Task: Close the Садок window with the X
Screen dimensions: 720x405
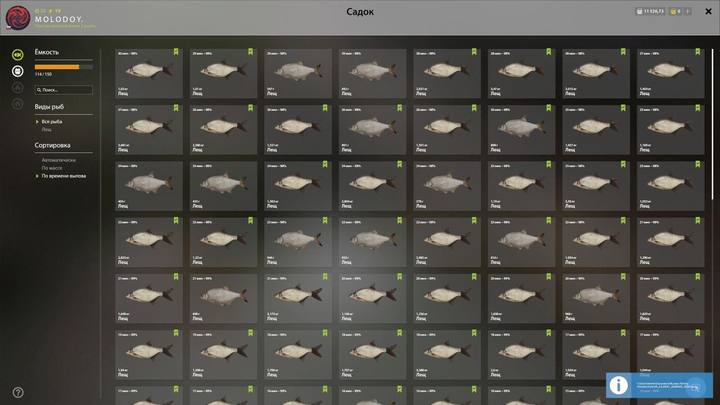Action: pyautogui.click(x=708, y=11)
